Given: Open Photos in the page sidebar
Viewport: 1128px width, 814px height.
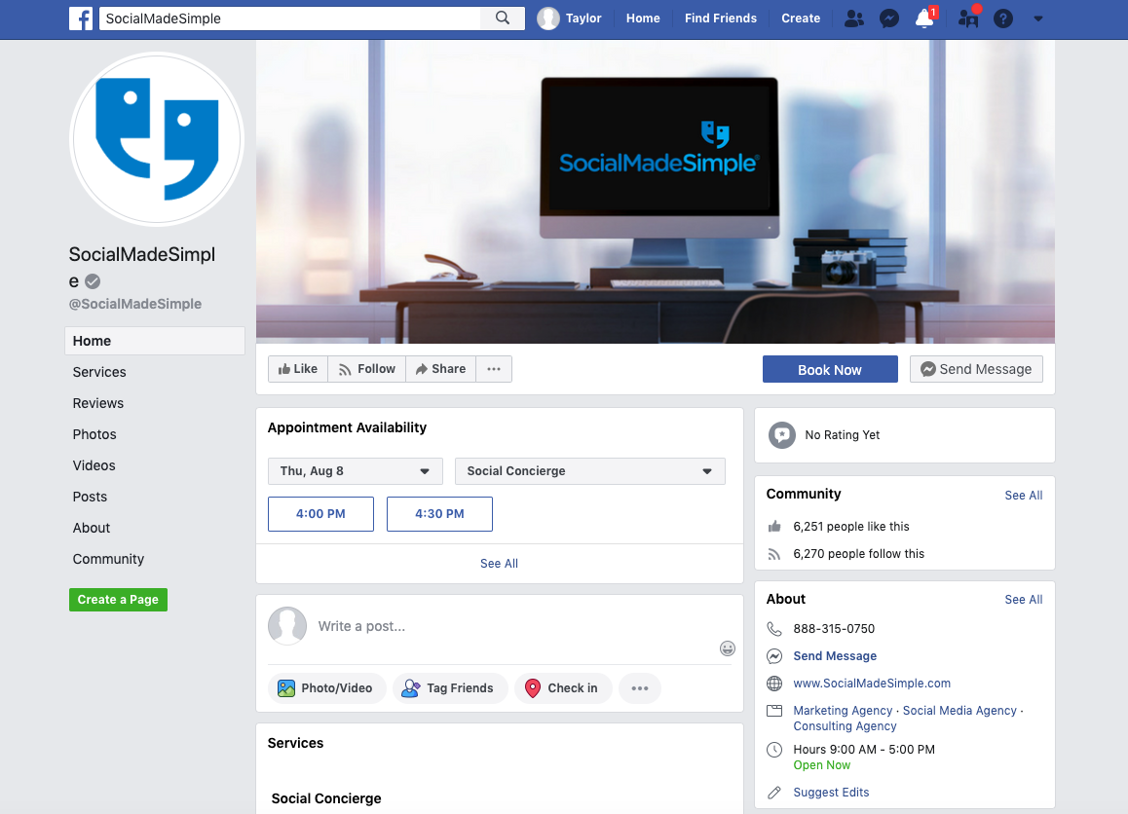Looking at the screenshot, I should coord(94,434).
